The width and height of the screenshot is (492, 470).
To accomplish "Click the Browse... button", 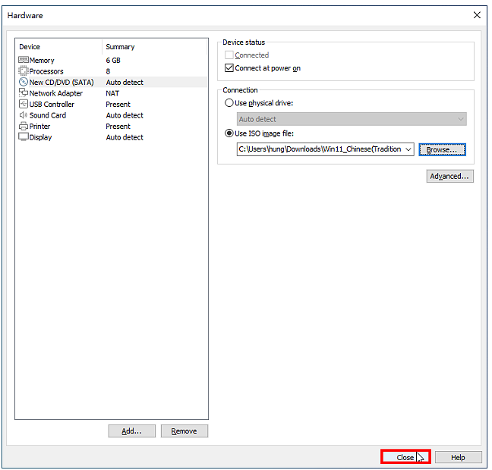I will (x=442, y=149).
